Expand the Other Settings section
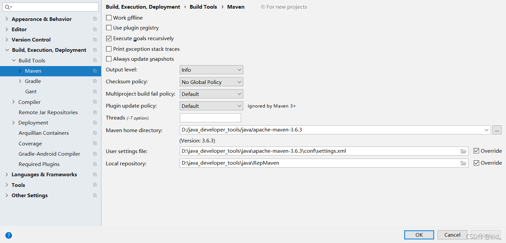 7,195
